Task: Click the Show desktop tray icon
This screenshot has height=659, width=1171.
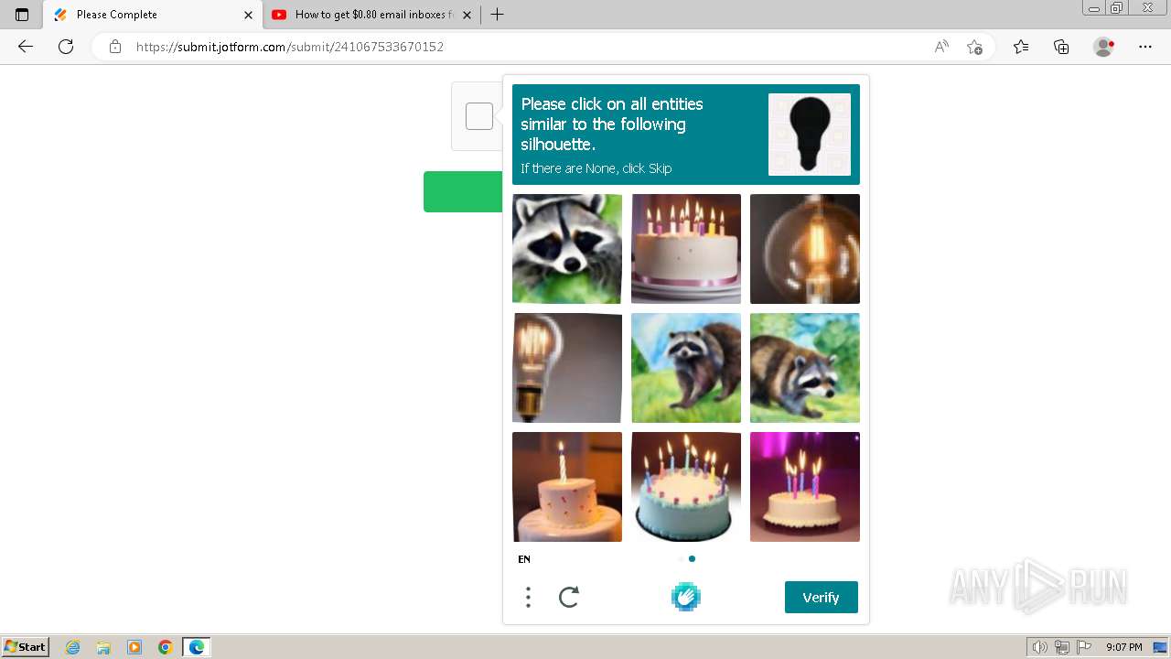Action: click(x=1160, y=647)
